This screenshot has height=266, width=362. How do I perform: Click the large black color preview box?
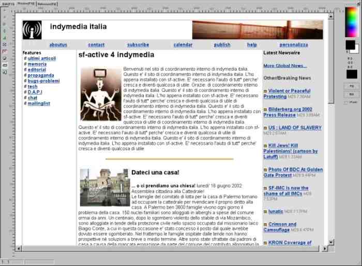coord(352,74)
